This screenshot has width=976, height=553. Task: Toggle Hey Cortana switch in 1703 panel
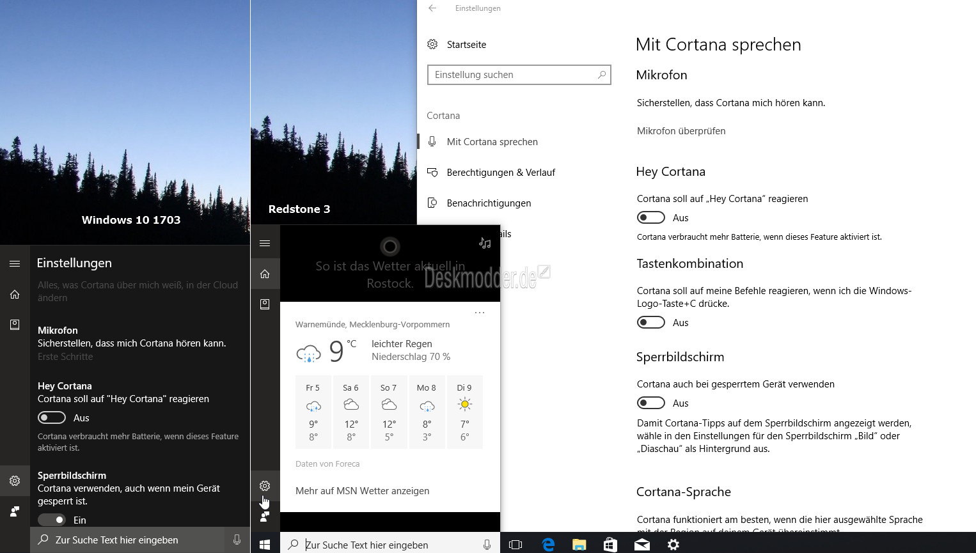click(x=52, y=417)
